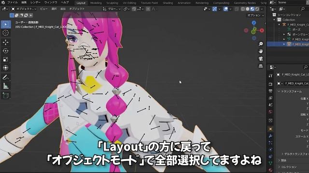Select the Cursor tool
Screen dimensions: 309x173
click(5, 33)
